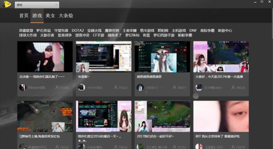
Task: Open the 炉石传说 category
Action: (44, 31)
